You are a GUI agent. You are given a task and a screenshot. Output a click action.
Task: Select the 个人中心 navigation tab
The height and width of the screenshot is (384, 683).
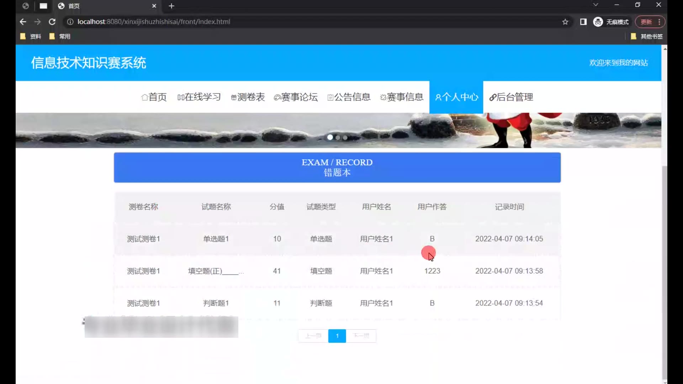point(456,97)
